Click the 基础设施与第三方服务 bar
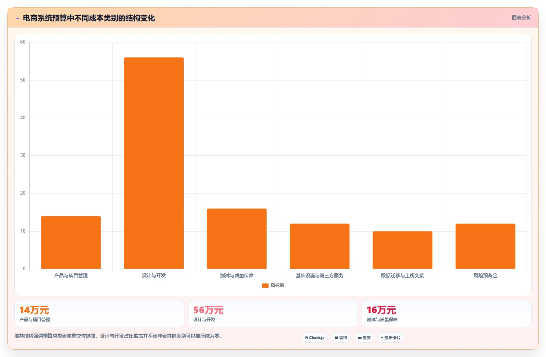Screen dimensions: 546x357 pos(319,246)
